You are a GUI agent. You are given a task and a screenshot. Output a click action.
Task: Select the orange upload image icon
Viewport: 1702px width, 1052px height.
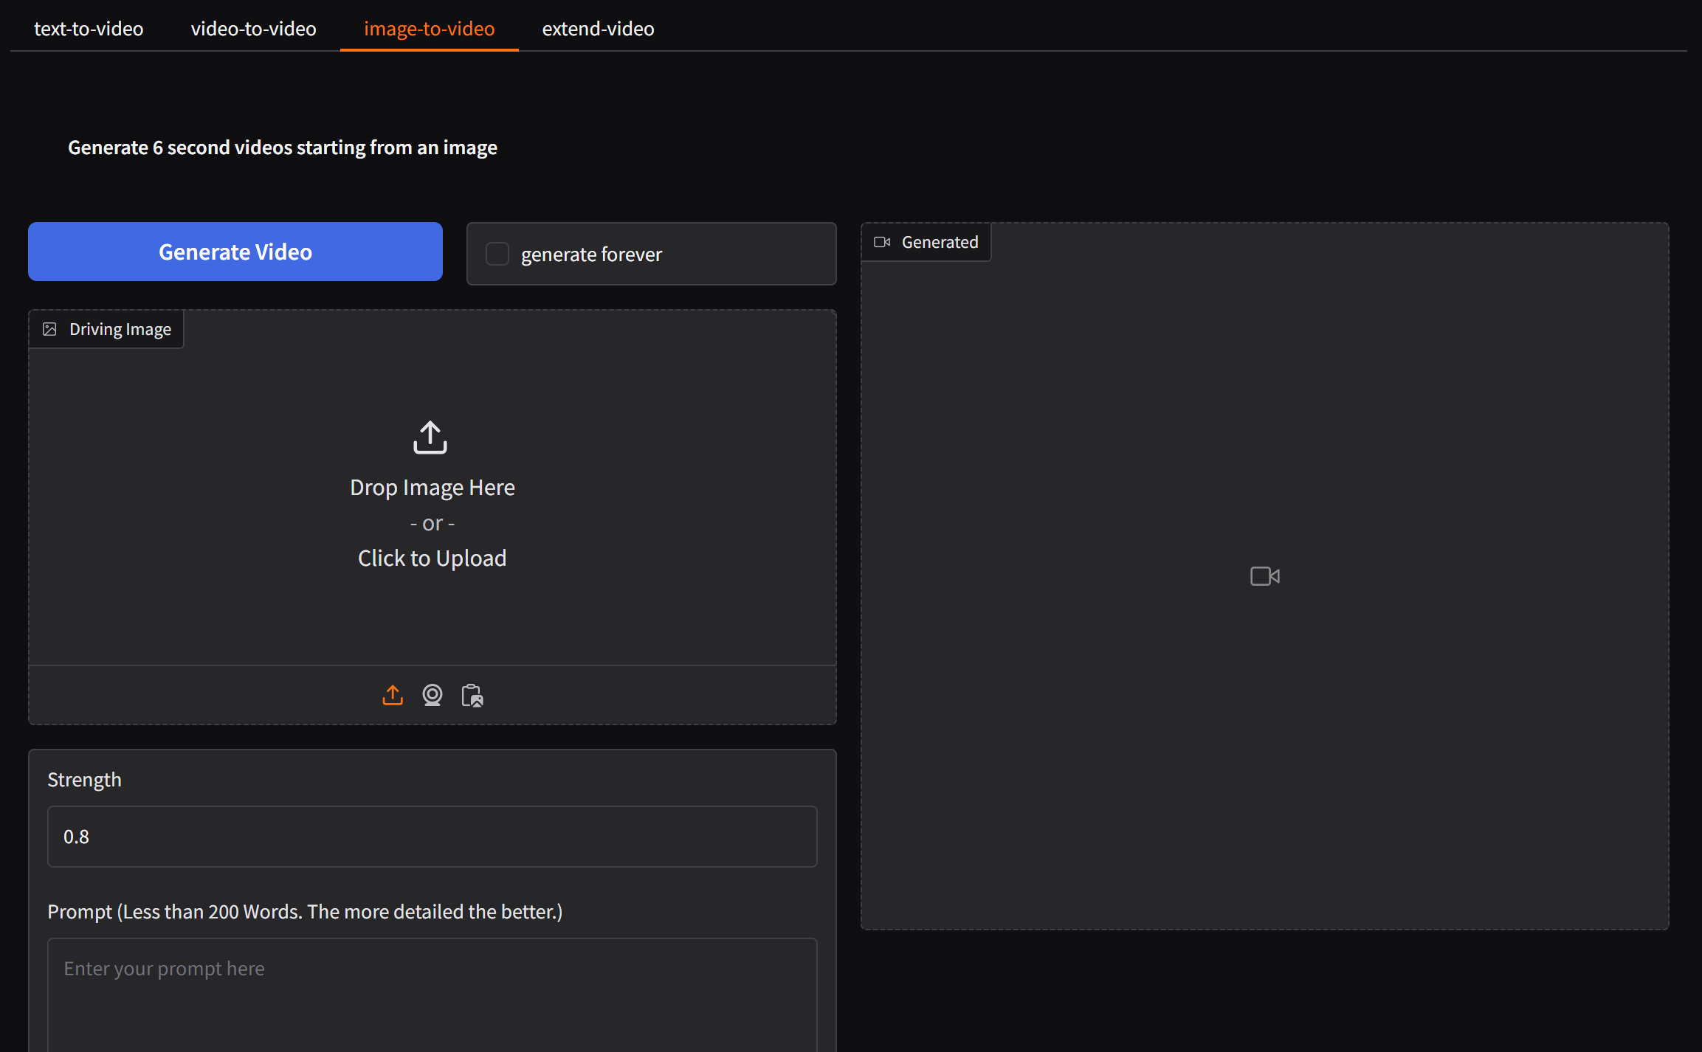(393, 695)
